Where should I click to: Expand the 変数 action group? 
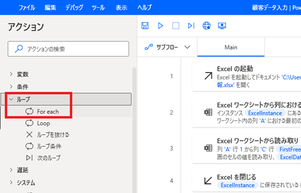click(11, 74)
